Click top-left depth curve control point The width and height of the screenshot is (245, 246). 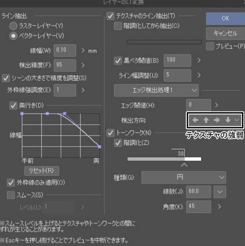coord(22,114)
